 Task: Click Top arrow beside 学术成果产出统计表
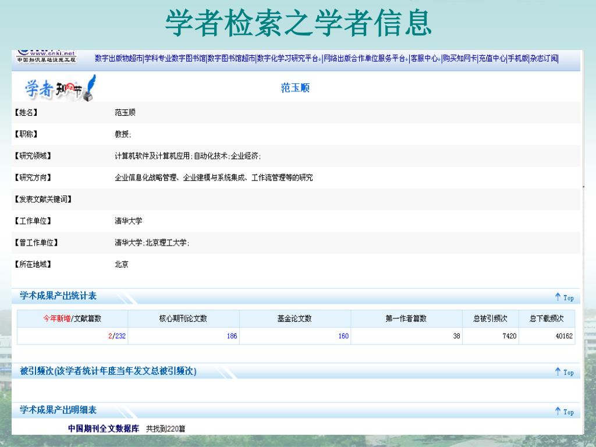pos(564,297)
